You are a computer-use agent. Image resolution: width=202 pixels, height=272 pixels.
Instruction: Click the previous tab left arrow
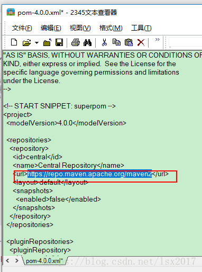click(x=7, y=260)
